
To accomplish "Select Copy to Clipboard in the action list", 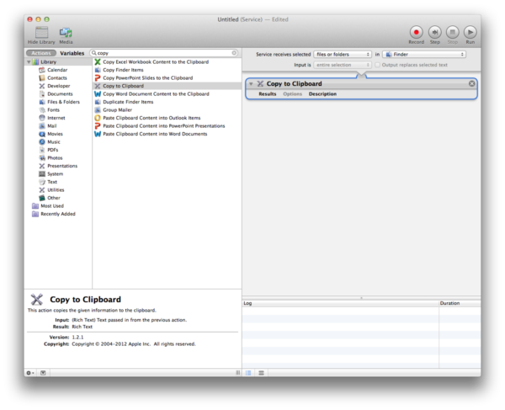I will point(167,86).
